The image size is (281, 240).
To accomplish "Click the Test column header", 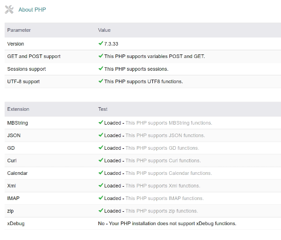I will point(103,109).
